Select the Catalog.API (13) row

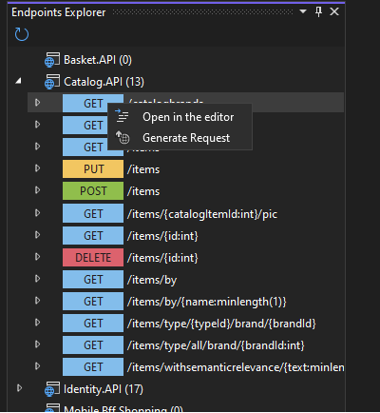pos(104,82)
